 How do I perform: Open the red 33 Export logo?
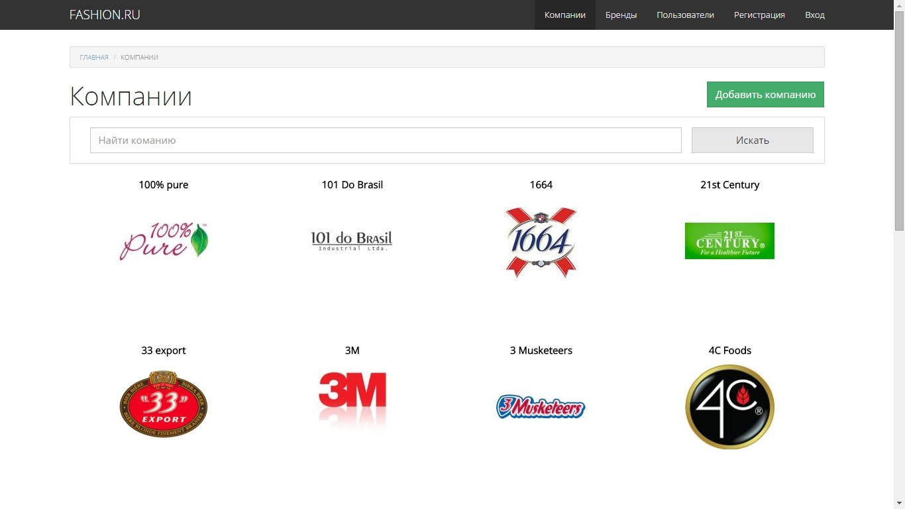point(164,404)
